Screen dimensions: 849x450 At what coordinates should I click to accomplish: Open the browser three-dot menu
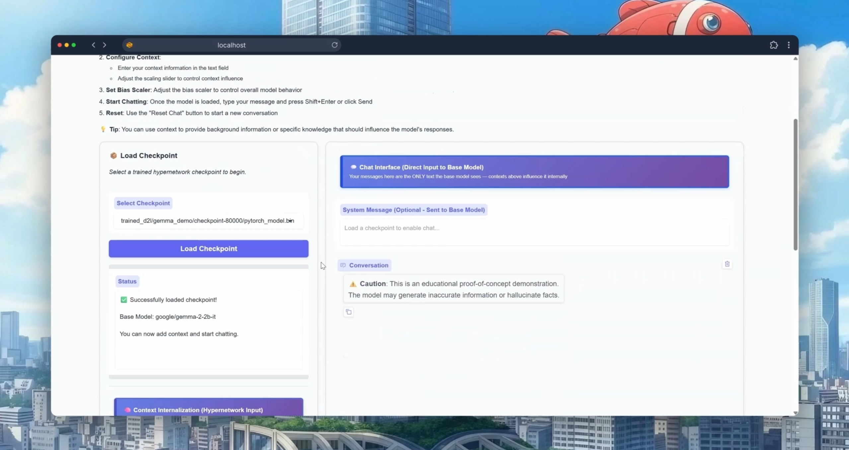789,45
